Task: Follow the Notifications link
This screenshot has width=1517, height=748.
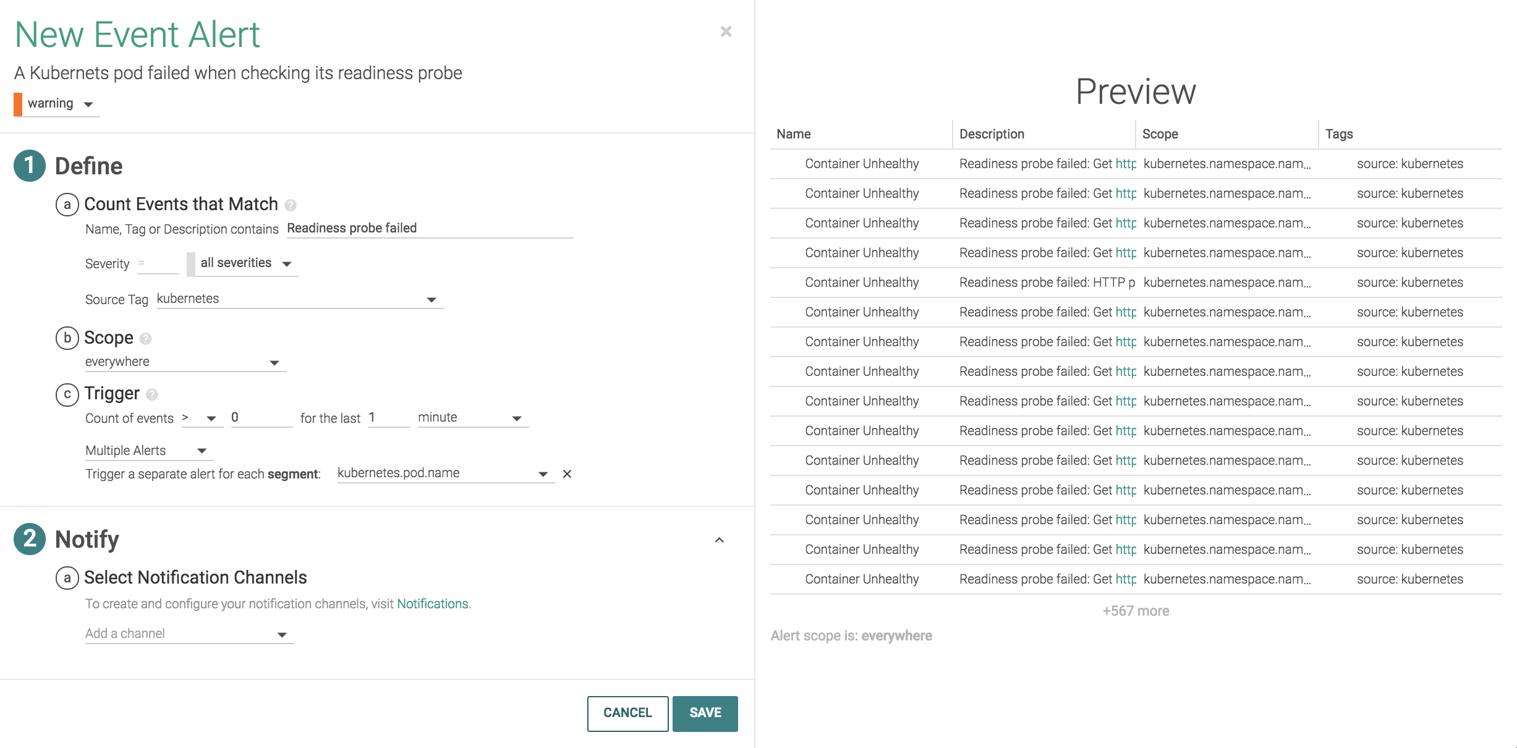Action: coord(433,604)
